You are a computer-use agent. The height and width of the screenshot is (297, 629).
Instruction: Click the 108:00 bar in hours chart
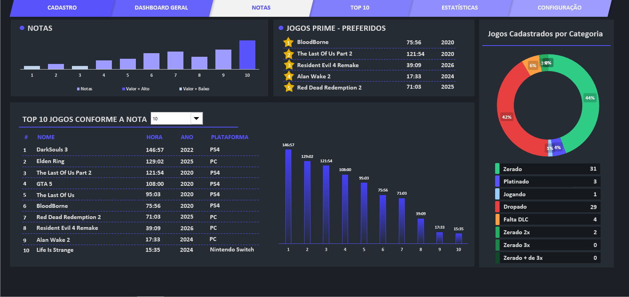click(x=345, y=209)
